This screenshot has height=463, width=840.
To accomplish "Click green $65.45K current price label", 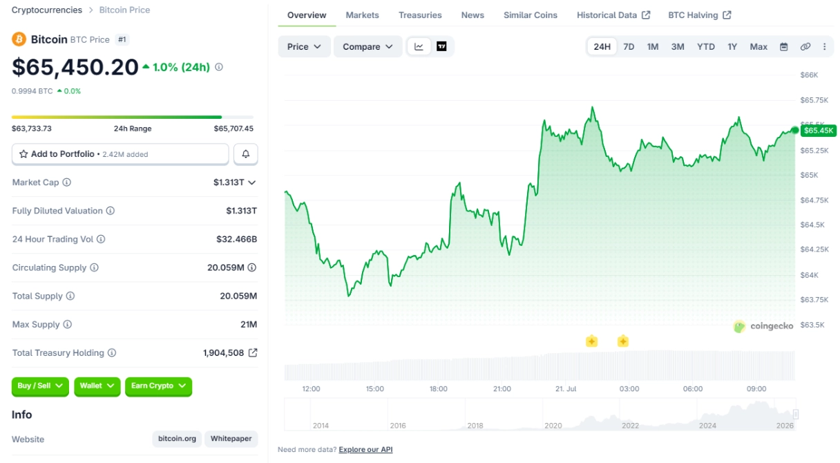I will click(x=819, y=130).
